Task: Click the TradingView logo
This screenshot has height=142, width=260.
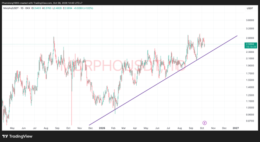Action: point(17,136)
